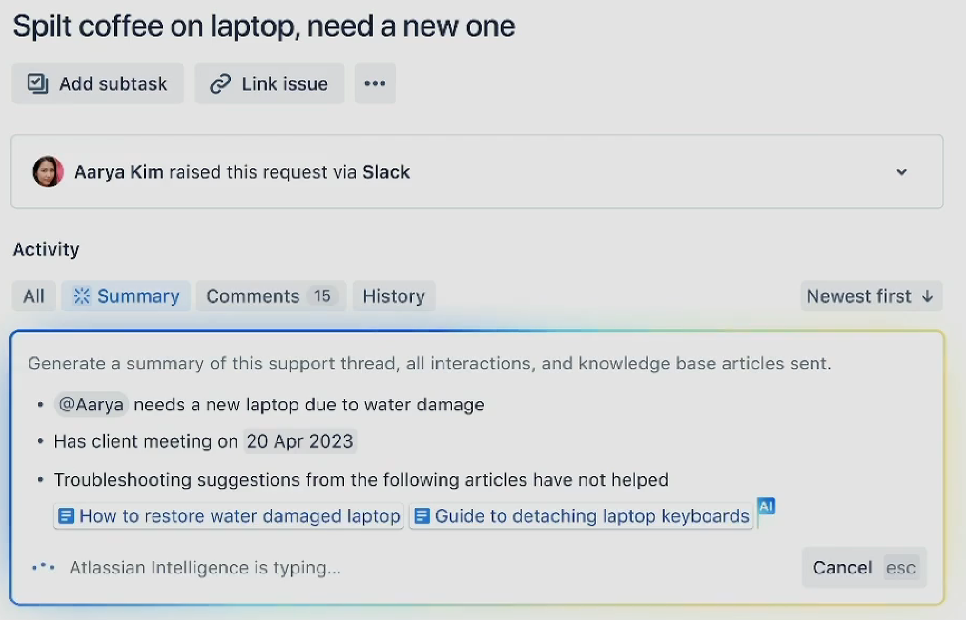Image resolution: width=966 pixels, height=620 pixels.
Task: Click the detaching keyboards article document icon
Action: pos(422,516)
